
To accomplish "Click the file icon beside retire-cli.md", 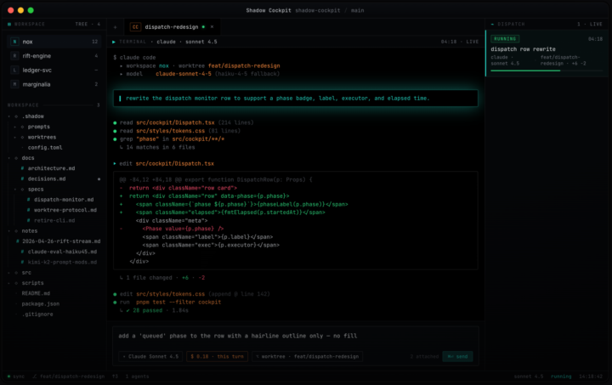I will (x=29, y=220).
